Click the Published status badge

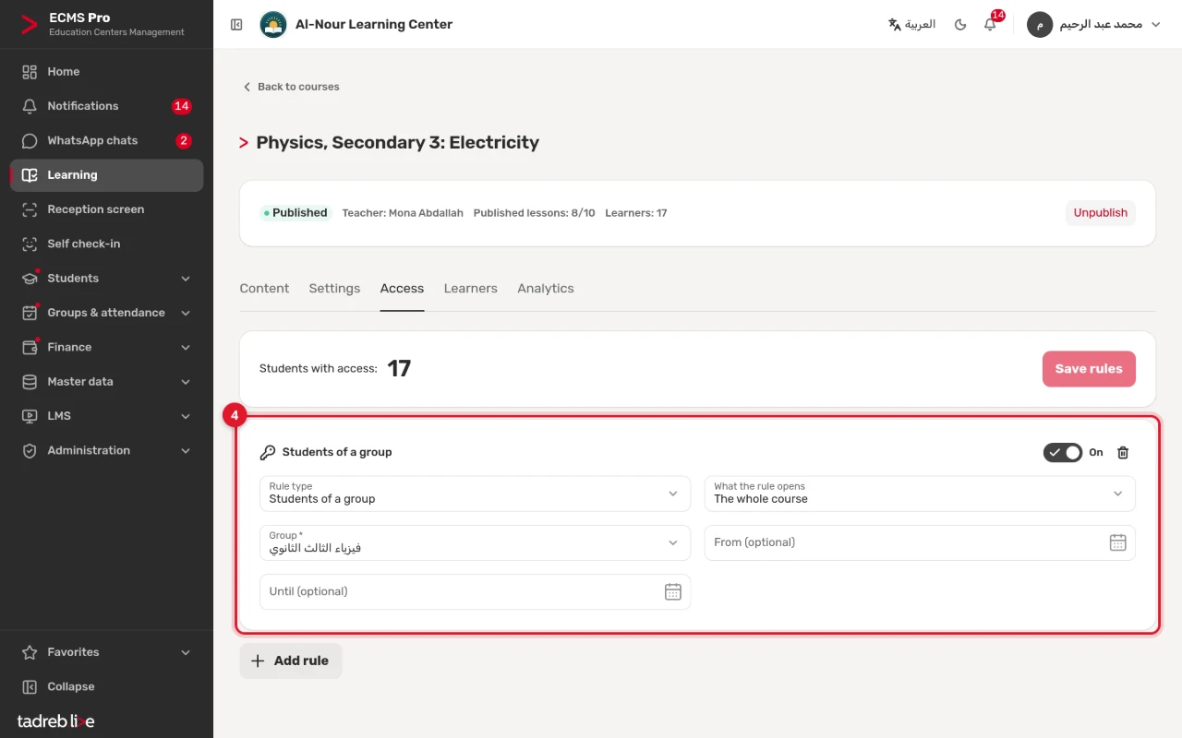[x=295, y=213]
